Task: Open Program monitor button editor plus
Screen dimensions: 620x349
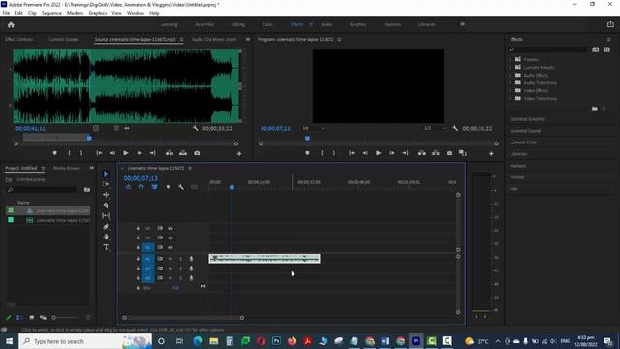Action: click(491, 153)
